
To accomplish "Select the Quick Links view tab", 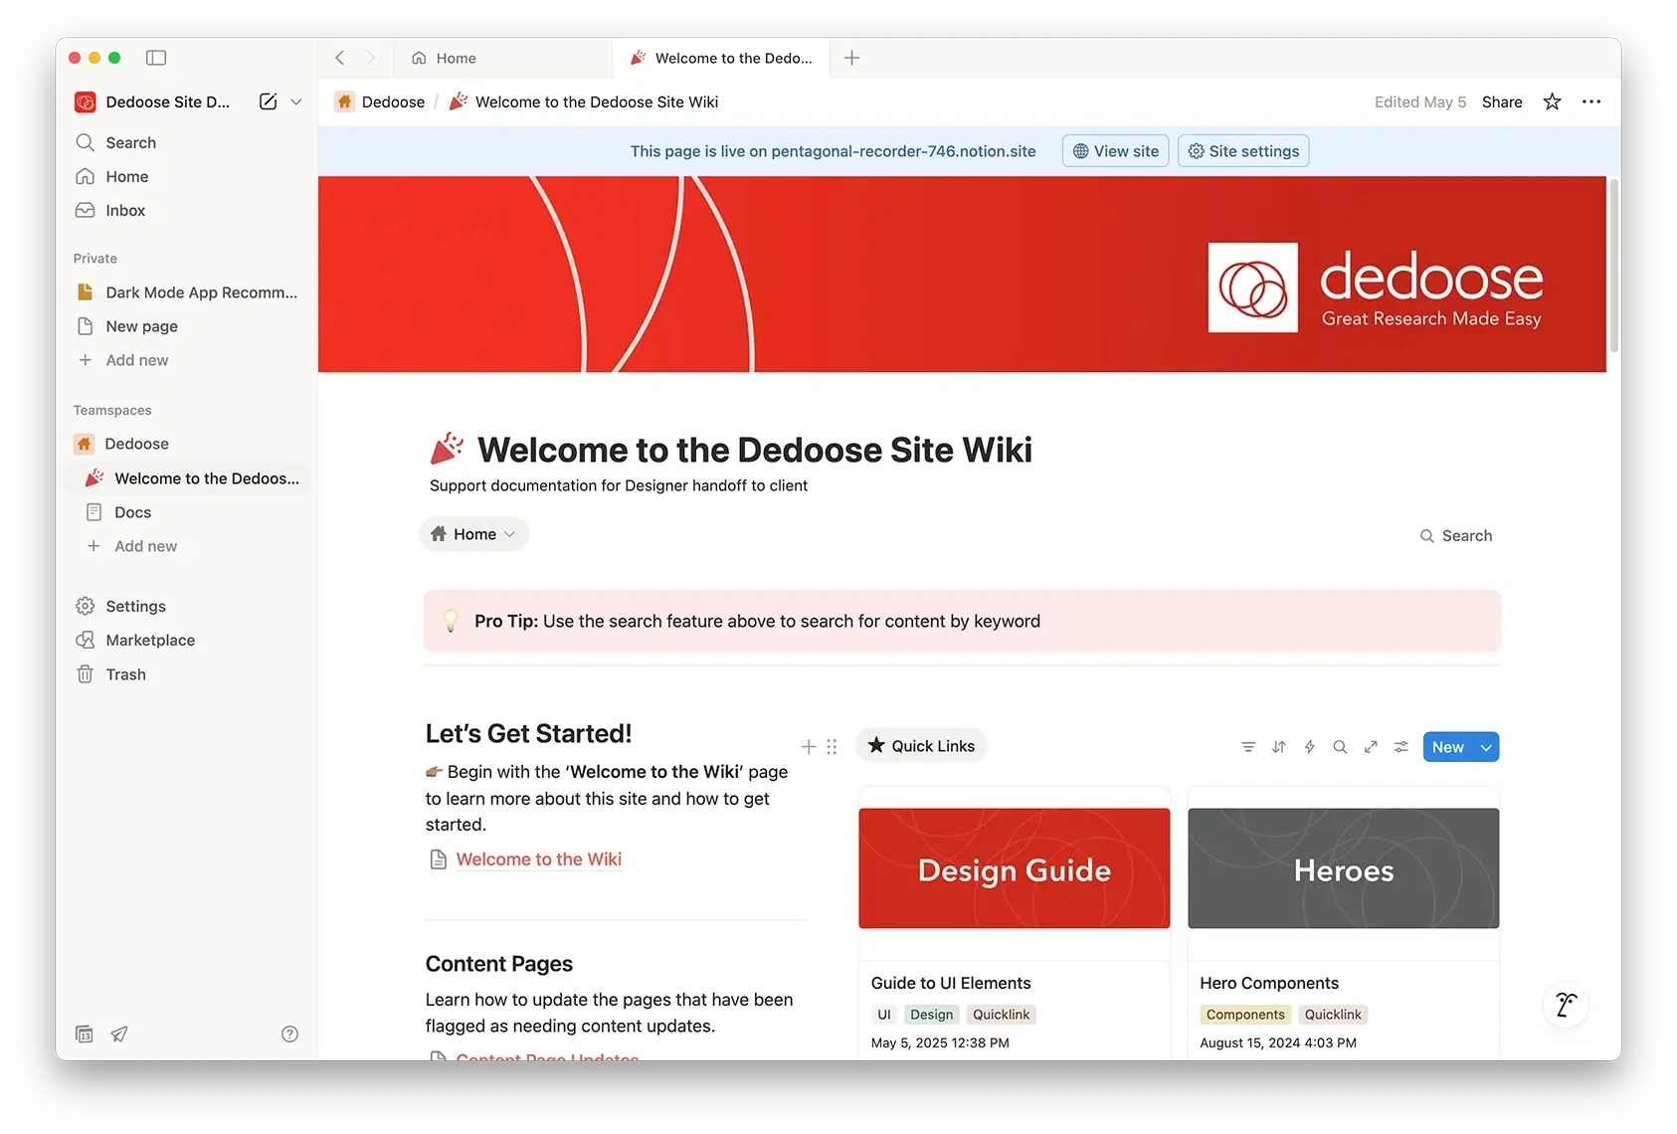I will [x=921, y=746].
